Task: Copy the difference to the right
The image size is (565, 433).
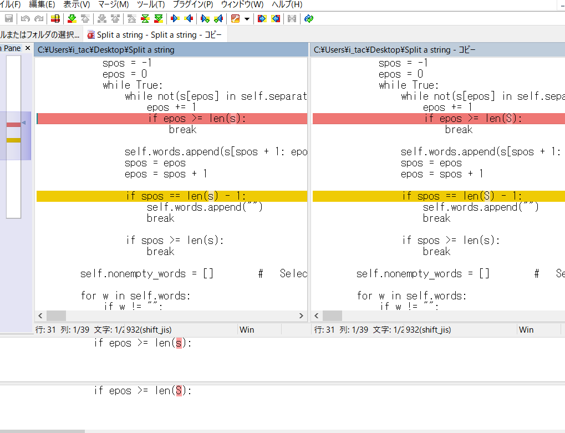Action: (175, 19)
